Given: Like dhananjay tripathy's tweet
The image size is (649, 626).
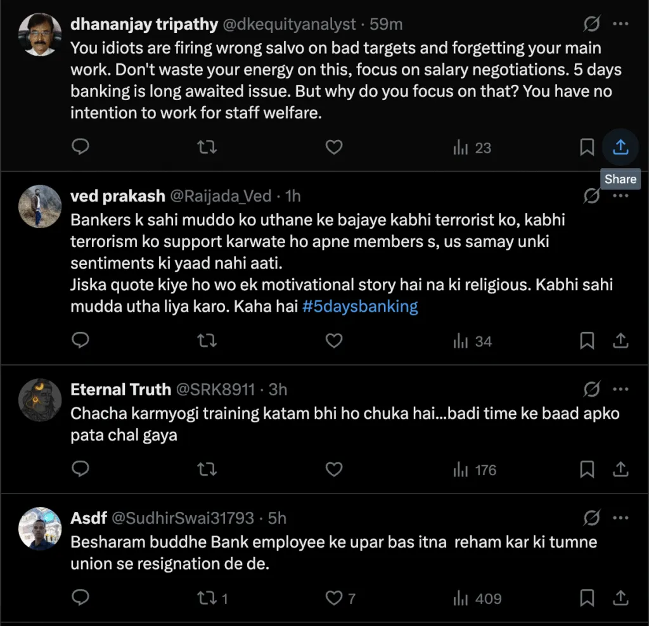Looking at the screenshot, I should pos(334,148).
